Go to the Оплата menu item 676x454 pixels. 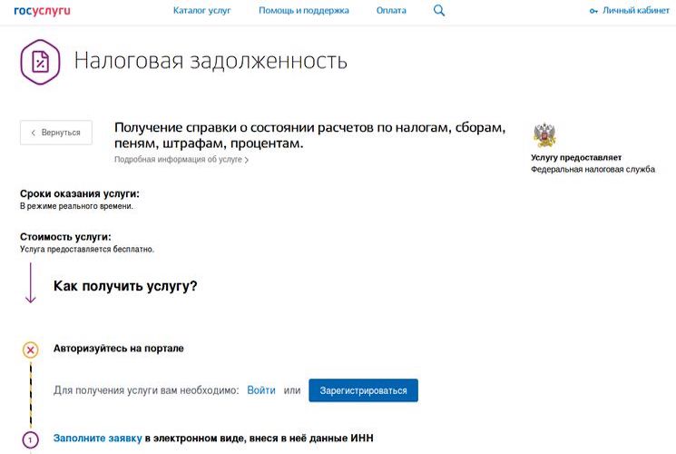[x=391, y=11]
